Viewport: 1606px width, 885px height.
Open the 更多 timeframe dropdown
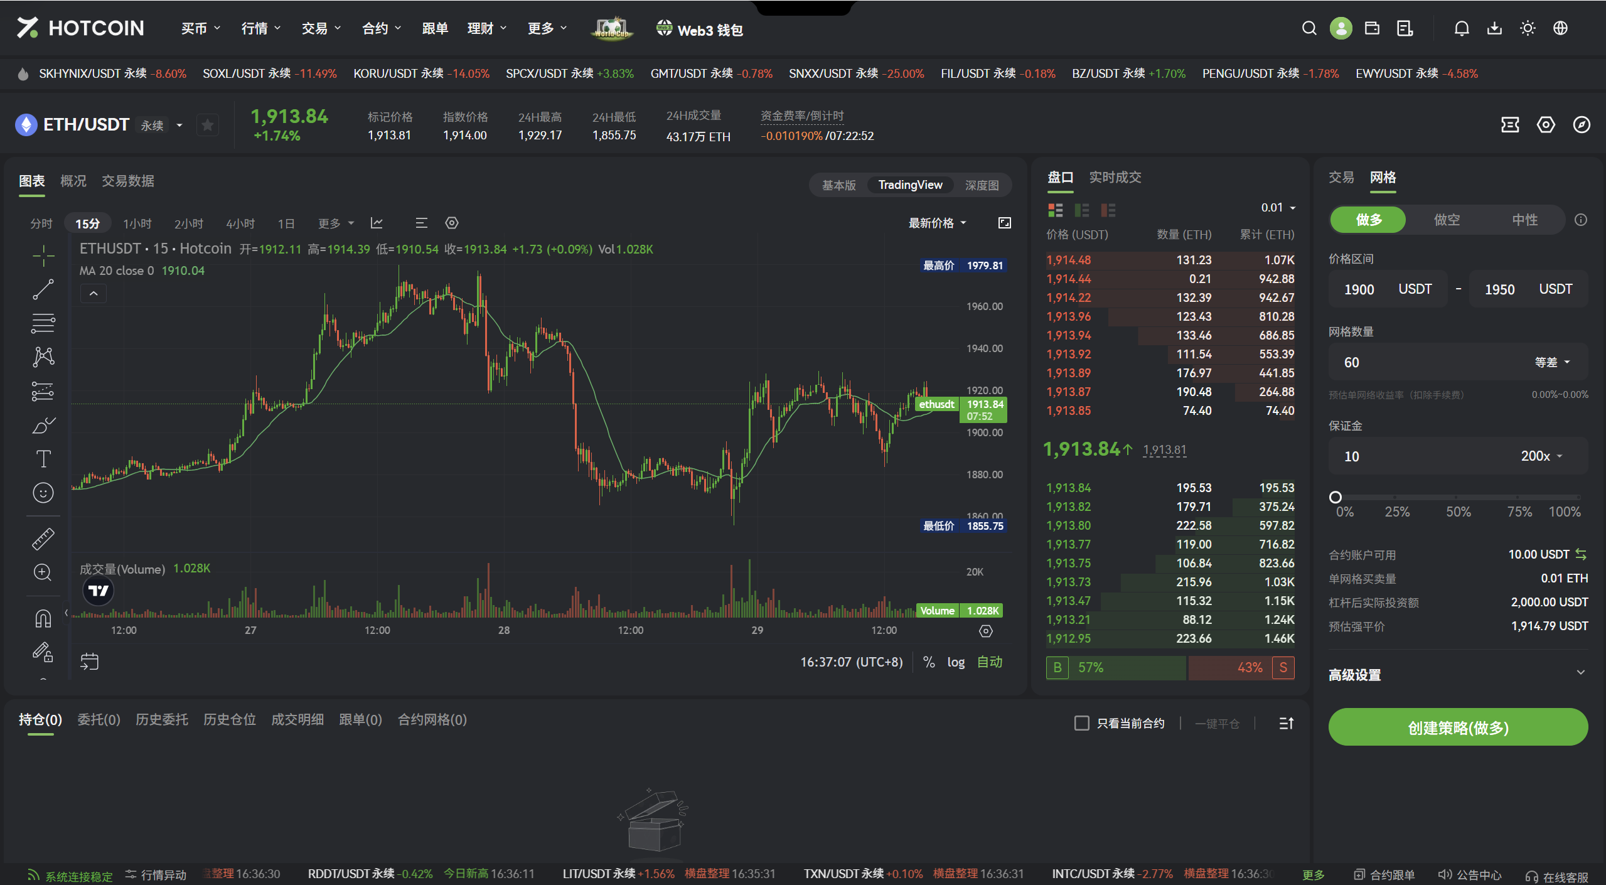click(336, 223)
